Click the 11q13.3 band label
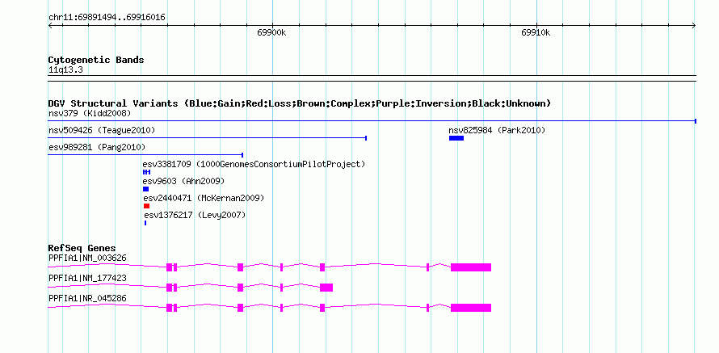The width and height of the screenshot is (719, 353). point(65,70)
